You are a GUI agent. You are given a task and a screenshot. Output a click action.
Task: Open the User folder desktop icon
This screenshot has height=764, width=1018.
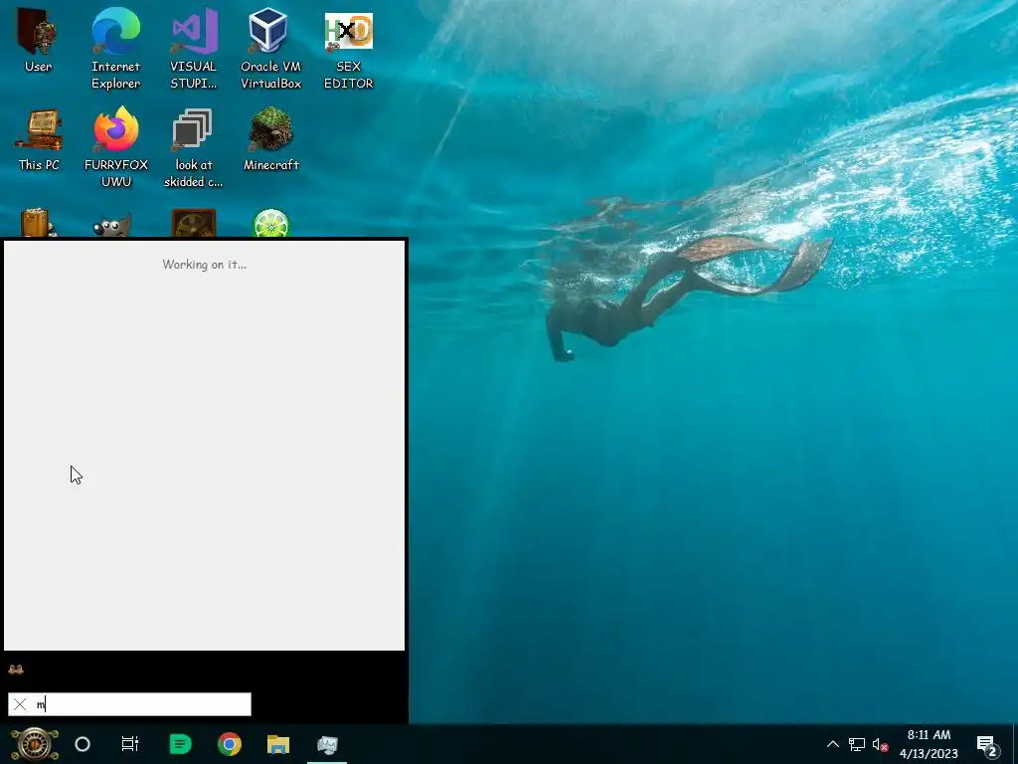click(x=38, y=40)
